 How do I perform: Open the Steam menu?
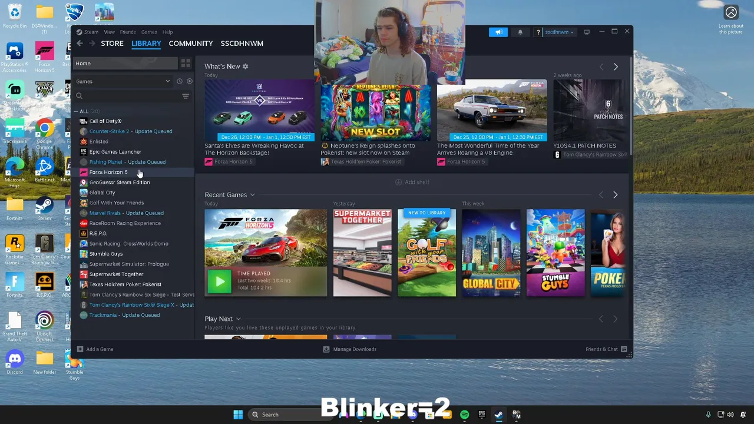pyautogui.click(x=91, y=32)
